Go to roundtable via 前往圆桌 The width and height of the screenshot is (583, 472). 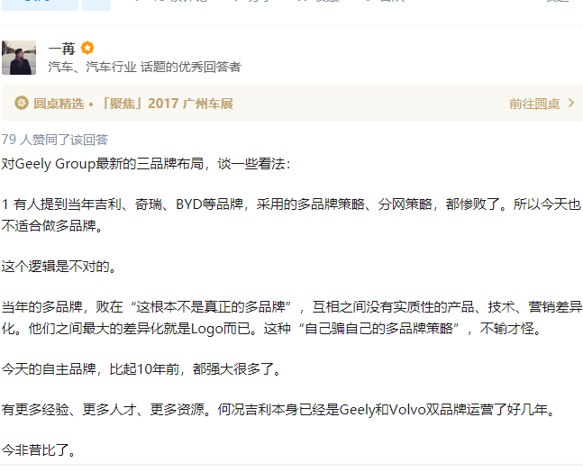(534, 104)
